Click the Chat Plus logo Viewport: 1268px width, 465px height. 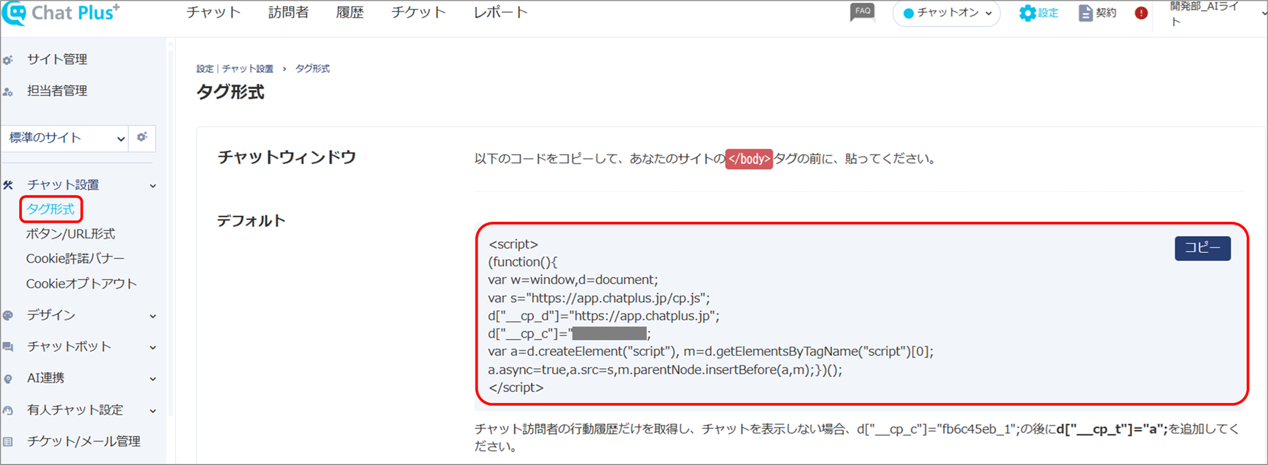(x=60, y=13)
